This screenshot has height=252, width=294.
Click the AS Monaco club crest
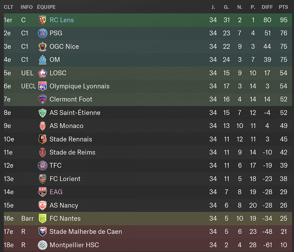pyautogui.click(x=42, y=126)
